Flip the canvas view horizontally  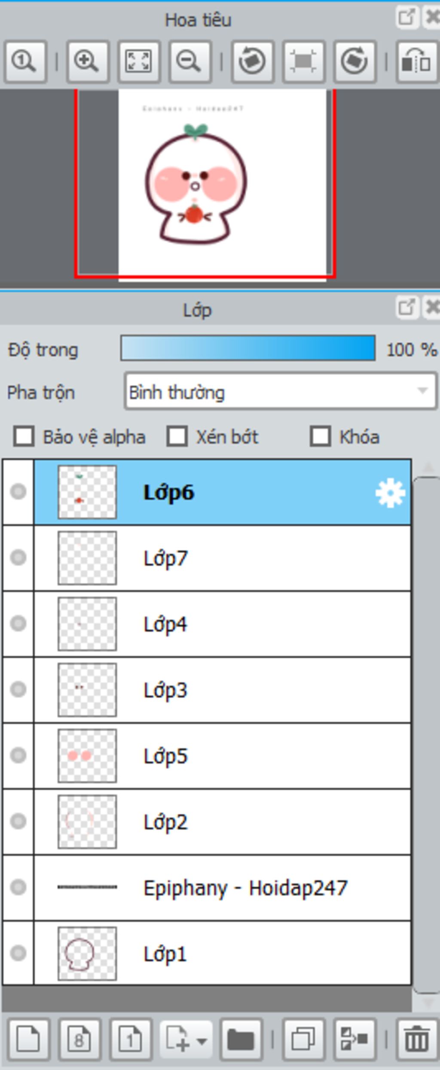click(416, 61)
